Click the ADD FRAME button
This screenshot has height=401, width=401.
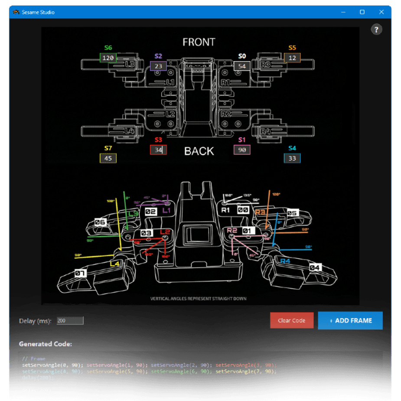coord(350,320)
